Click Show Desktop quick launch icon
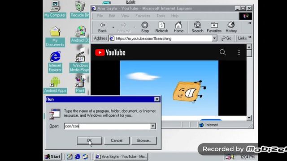Viewport: 287px width, 161px height. 70,157
